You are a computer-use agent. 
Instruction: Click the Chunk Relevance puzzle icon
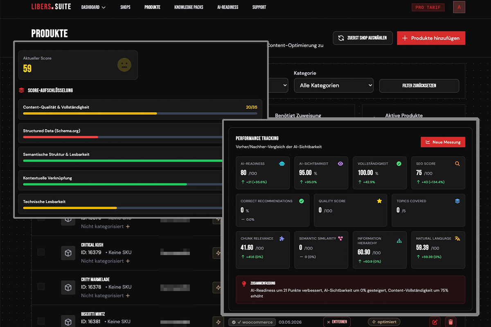(x=282, y=238)
